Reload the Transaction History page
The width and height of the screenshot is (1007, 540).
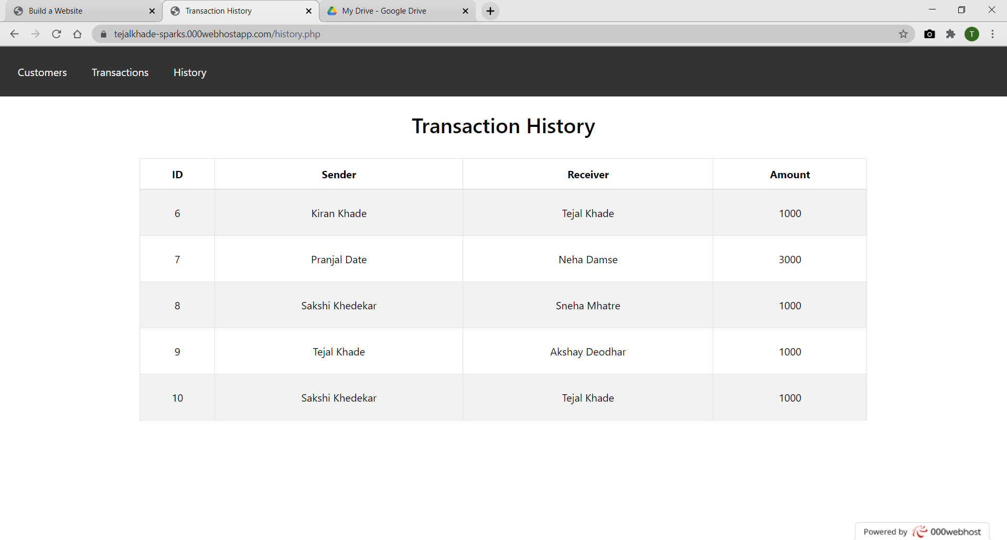coord(56,34)
